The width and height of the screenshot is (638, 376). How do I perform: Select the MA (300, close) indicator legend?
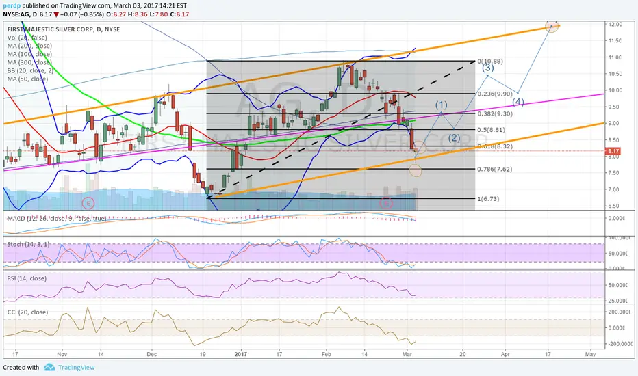point(29,62)
